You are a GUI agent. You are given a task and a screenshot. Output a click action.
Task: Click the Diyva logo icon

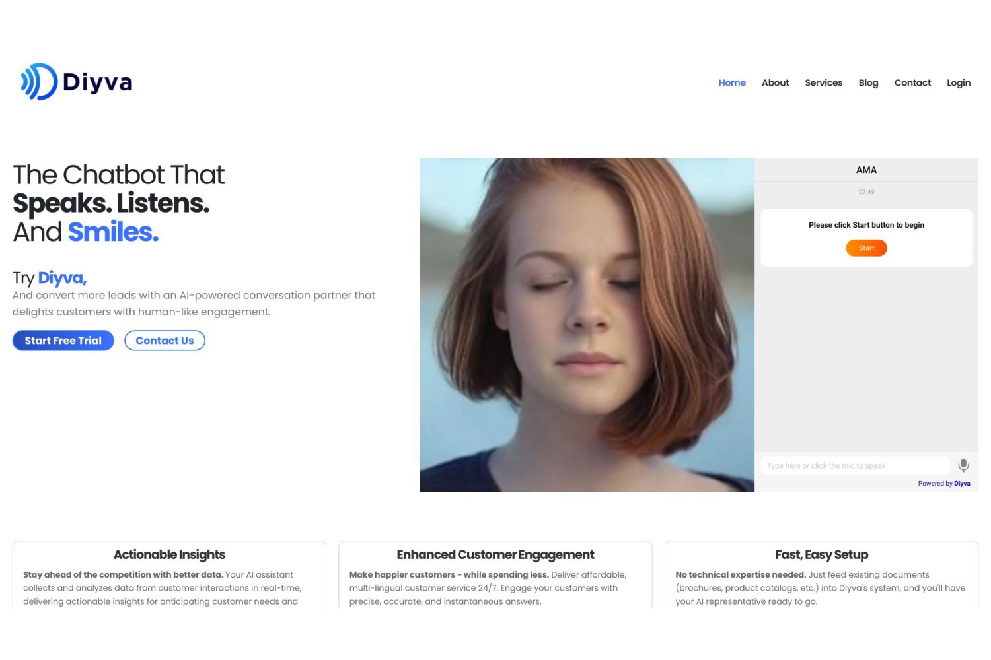point(40,82)
